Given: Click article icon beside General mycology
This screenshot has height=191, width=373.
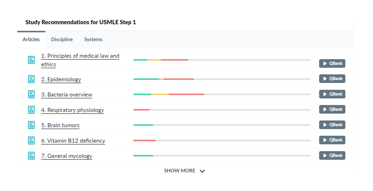Looking at the screenshot, I should pos(31,156).
